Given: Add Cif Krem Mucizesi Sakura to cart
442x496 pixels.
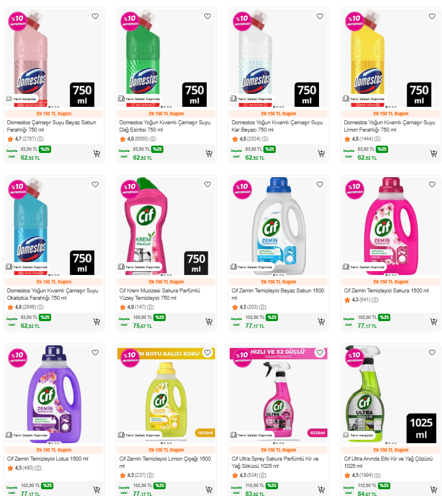Looking at the screenshot, I should click(x=209, y=322).
